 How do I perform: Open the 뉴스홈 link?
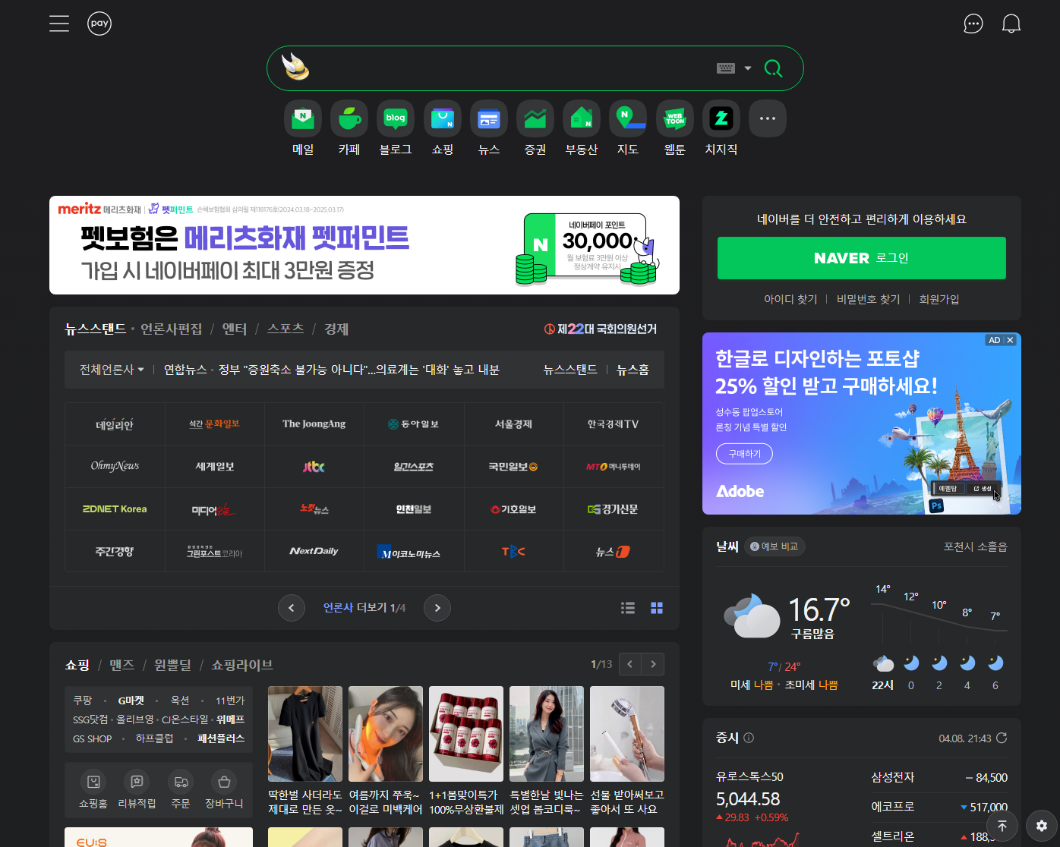pos(633,370)
